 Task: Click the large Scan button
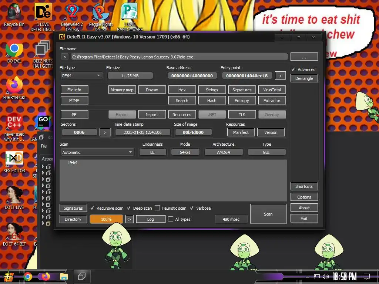click(x=268, y=214)
